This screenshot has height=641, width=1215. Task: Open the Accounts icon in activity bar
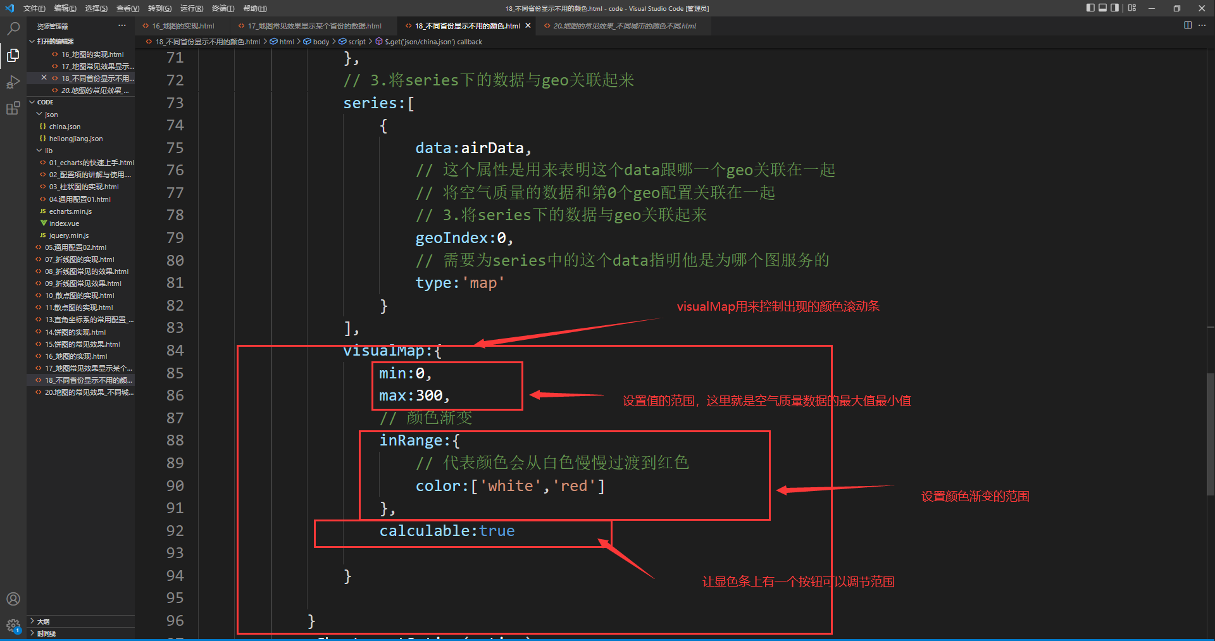pos(13,599)
